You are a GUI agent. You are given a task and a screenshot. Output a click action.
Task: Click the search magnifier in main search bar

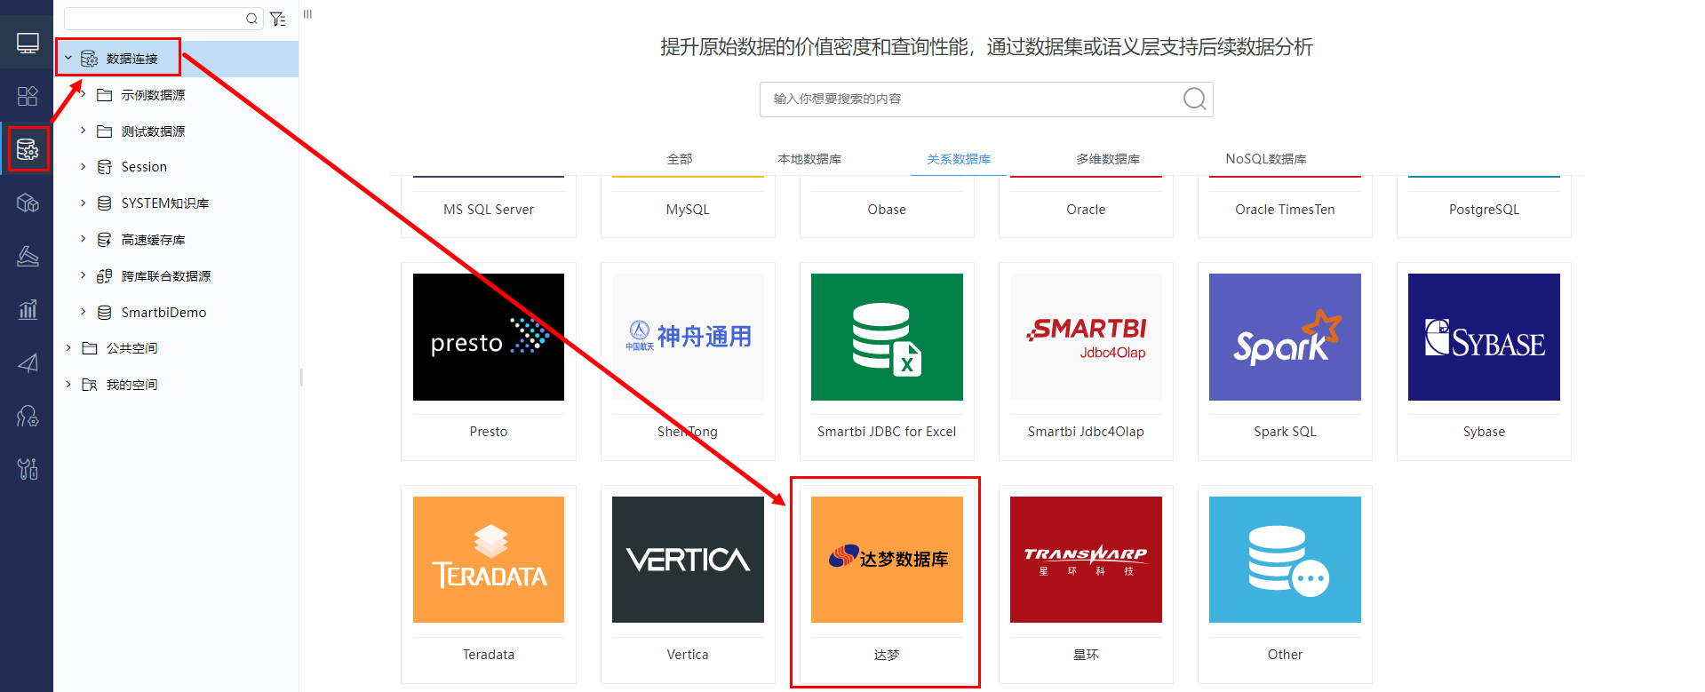pos(1195,99)
